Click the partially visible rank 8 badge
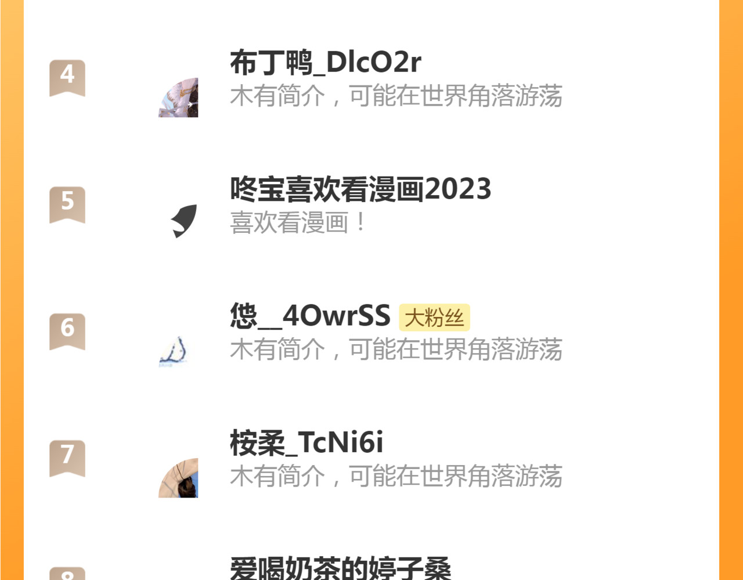 (x=67, y=574)
